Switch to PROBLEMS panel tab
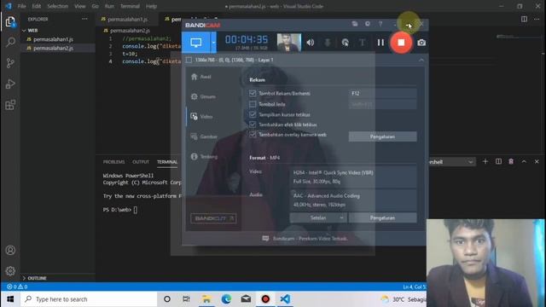This screenshot has height=307, width=546. pyautogui.click(x=113, y=162)
